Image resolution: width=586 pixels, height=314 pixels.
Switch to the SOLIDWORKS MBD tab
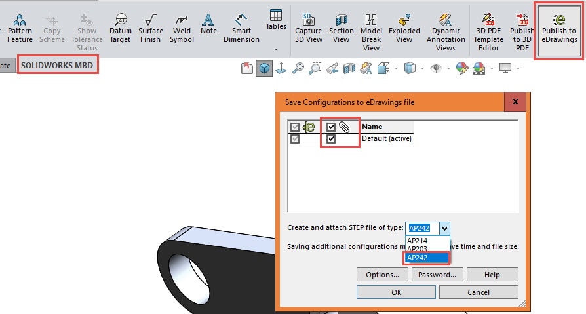point(57,65)
